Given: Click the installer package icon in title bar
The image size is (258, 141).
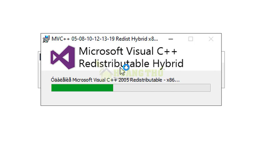Looking at the screenshot, I should [46, 39].
